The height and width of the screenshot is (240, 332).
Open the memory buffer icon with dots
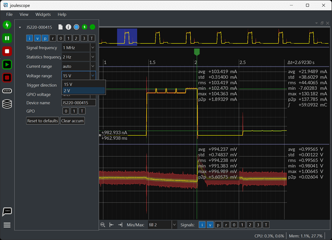click(x=7, y=91)
